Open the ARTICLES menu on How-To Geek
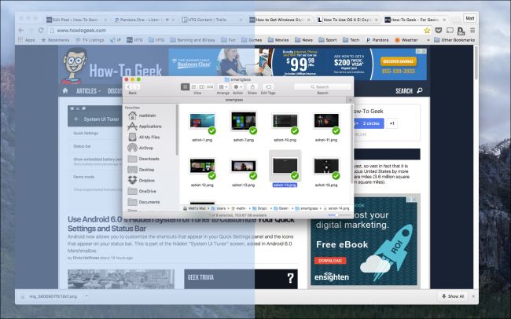Viewport: 511px width, 319px height. pyautogui.click(x=88, y=91)
